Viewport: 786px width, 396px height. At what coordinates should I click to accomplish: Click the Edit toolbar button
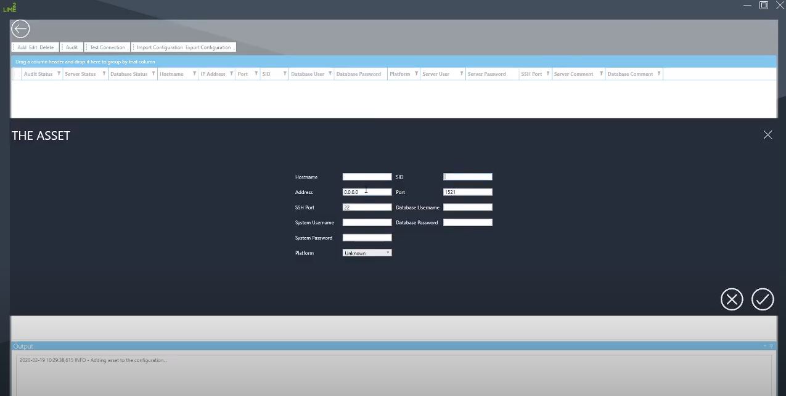click(33, 47)
